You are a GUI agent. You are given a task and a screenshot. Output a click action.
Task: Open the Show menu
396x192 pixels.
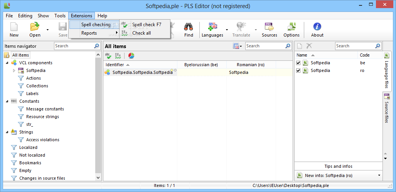tap(44, 16)
